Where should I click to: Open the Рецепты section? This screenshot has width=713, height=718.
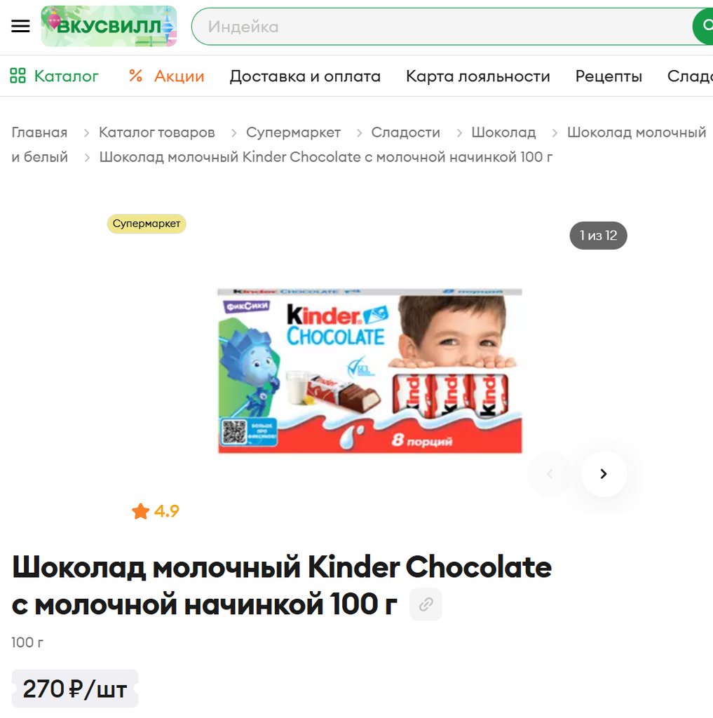point(609,76)
